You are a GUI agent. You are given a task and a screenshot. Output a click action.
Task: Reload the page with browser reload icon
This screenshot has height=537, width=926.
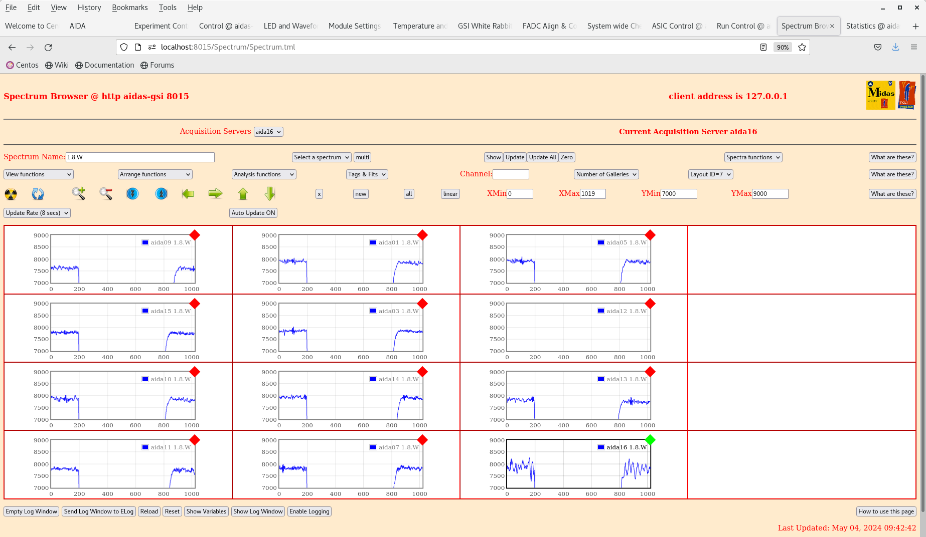point(48,47)
